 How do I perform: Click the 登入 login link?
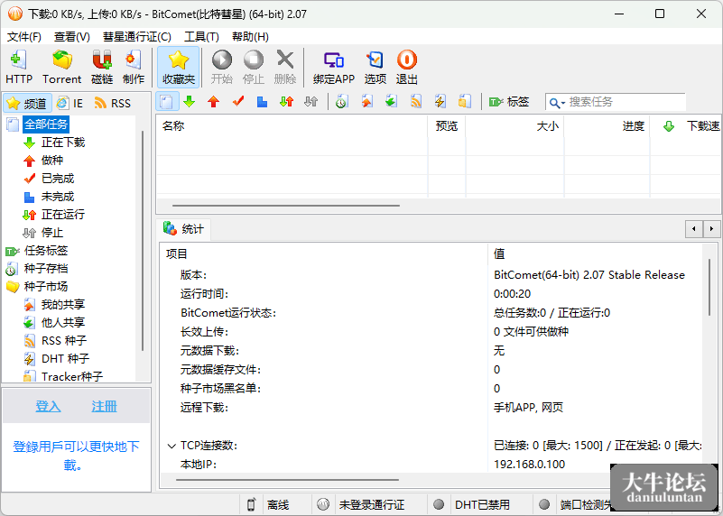(x=48, y=406)
